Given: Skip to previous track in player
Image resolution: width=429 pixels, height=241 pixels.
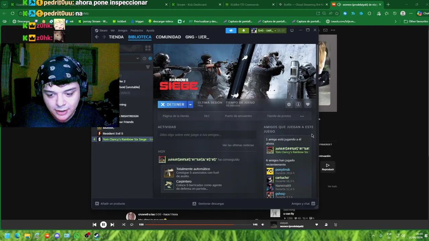Looking at the screenshot, I should pos(95,225).
